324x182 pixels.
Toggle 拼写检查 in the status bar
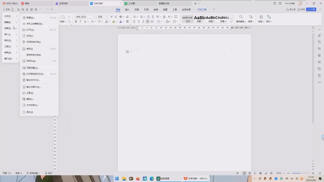tap(33, 173)
